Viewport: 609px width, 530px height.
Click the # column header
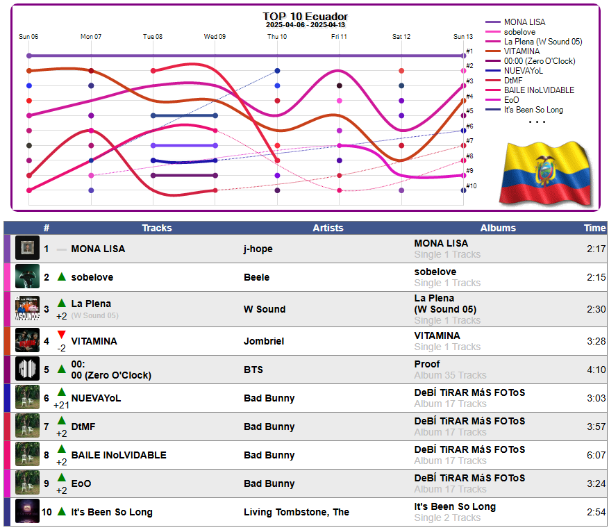47,228
